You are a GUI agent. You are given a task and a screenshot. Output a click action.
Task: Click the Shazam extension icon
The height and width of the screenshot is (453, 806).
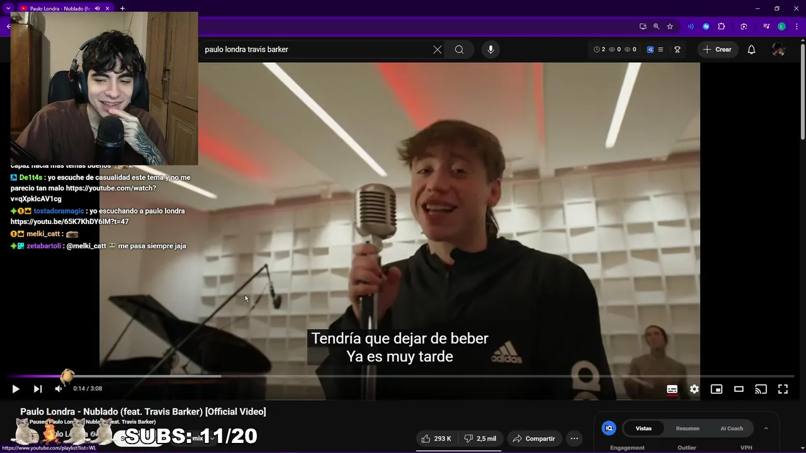pos(706,26)
